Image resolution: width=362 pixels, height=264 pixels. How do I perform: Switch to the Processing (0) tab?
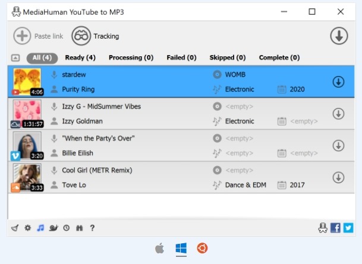click(131, 58)
